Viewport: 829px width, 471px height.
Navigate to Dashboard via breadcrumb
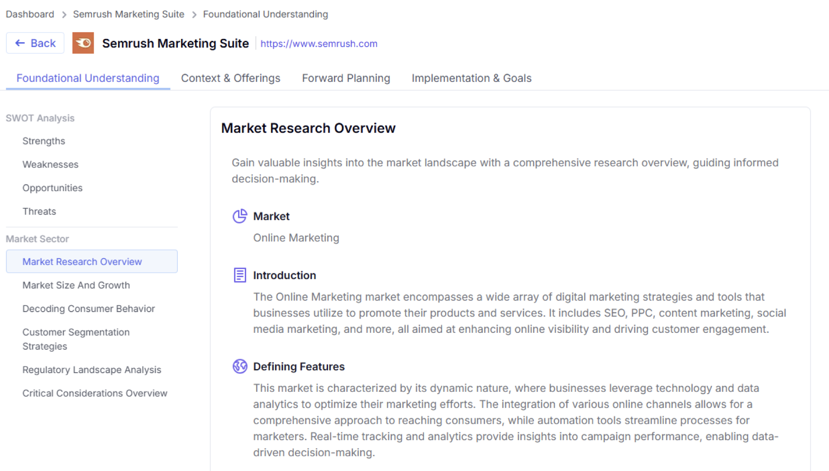[x=29, y=14]
